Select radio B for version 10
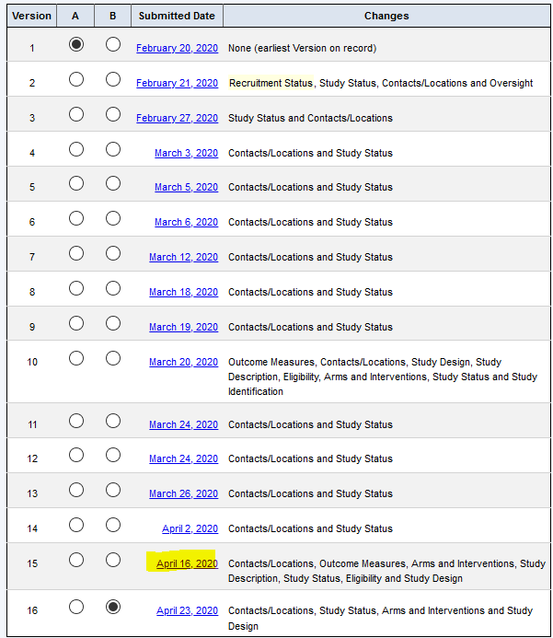The width and height of the screenshot is (553, 638). pos(112,358)
